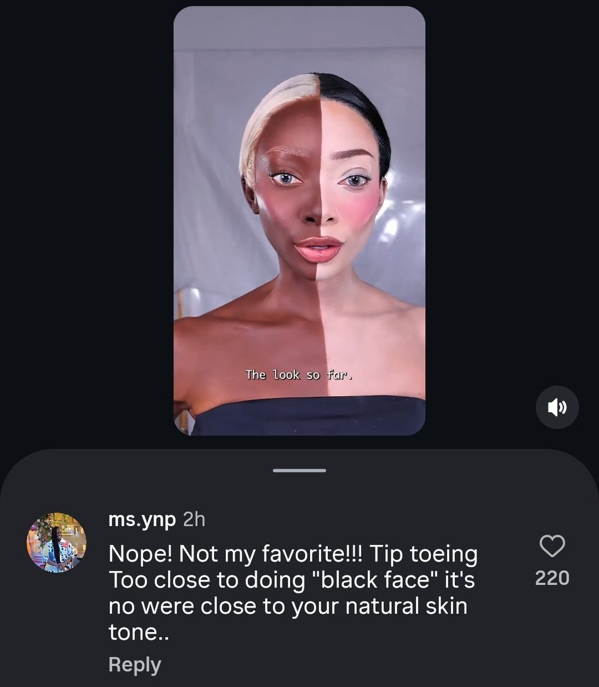Tap the black strapless top in the video
The height and width of the screenshot is (687, 599).
[309, 416]
